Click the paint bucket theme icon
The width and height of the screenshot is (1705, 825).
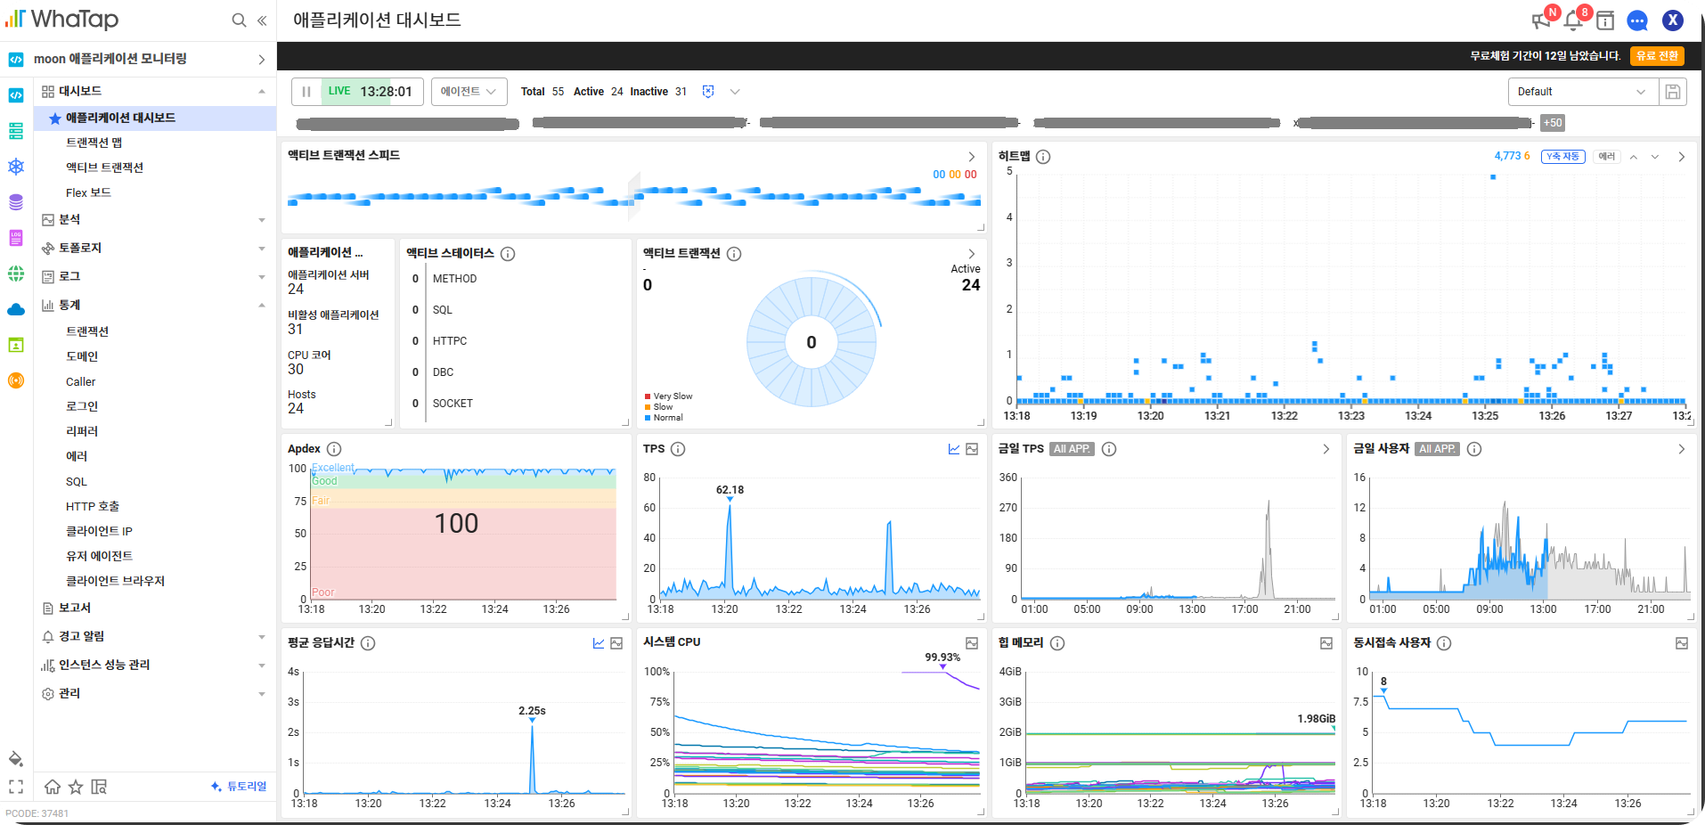[x=15, y=758]
